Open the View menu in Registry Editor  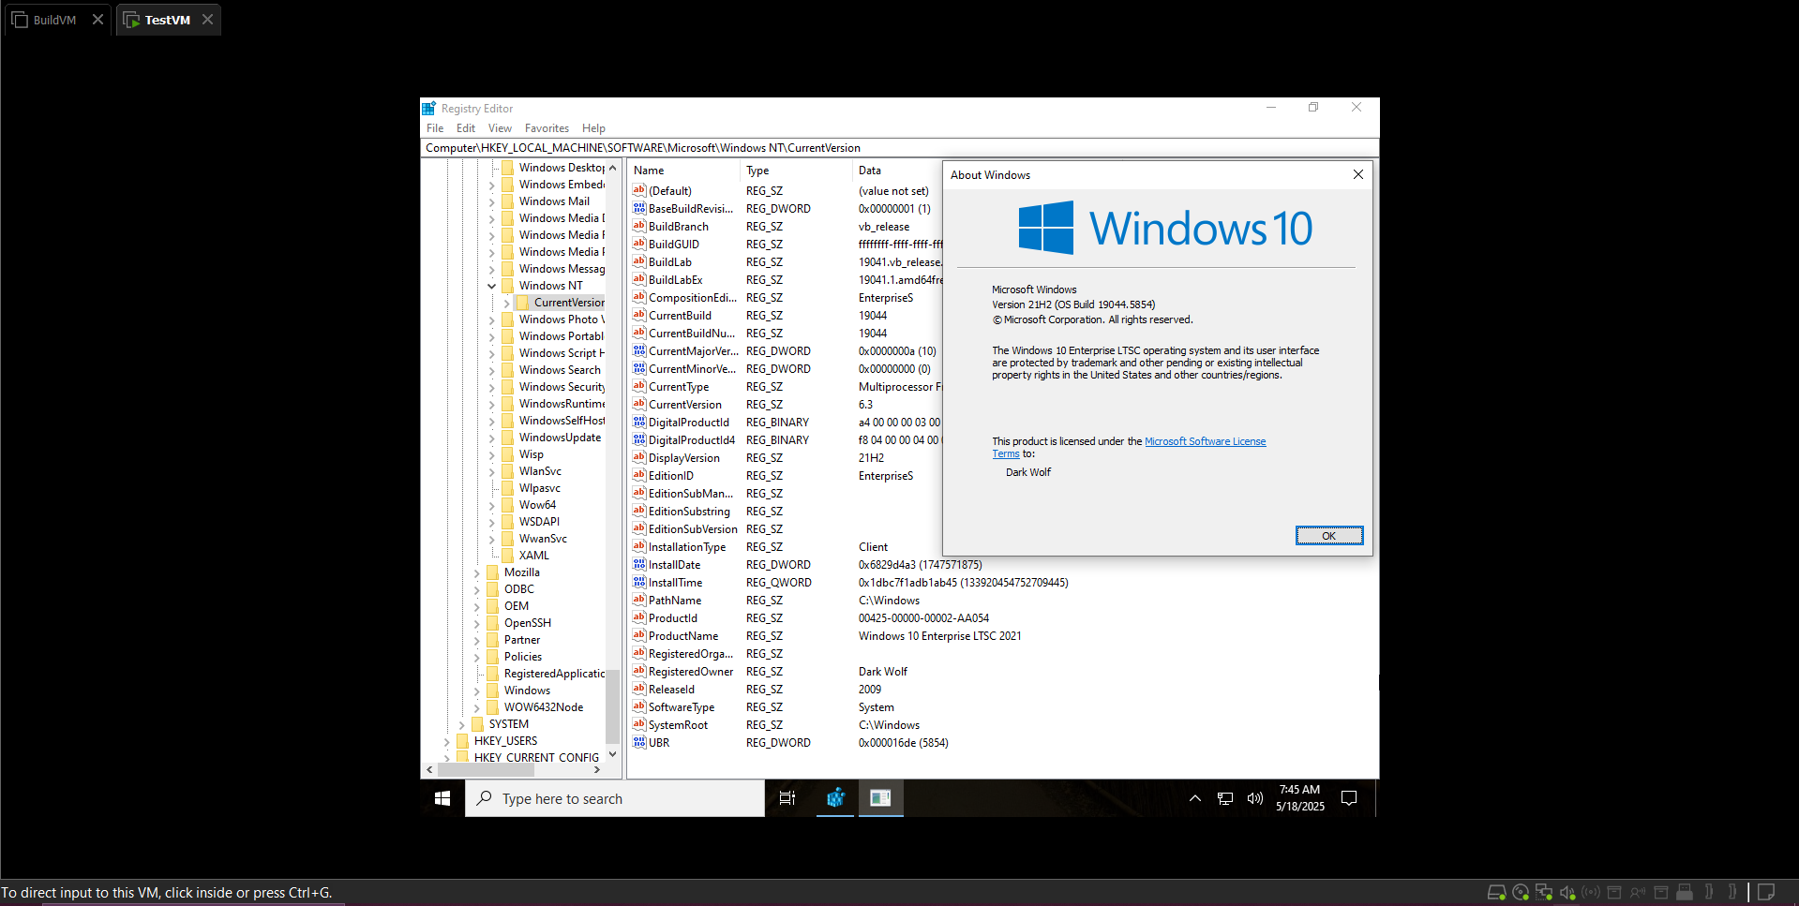[500, 128]
